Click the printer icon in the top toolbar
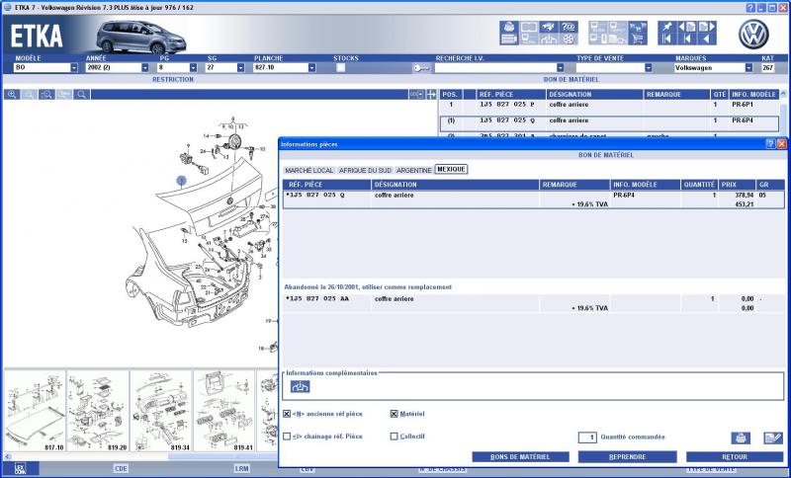This screenshot has height=478, width=791. pyautogui.click(x=509, y=28)
